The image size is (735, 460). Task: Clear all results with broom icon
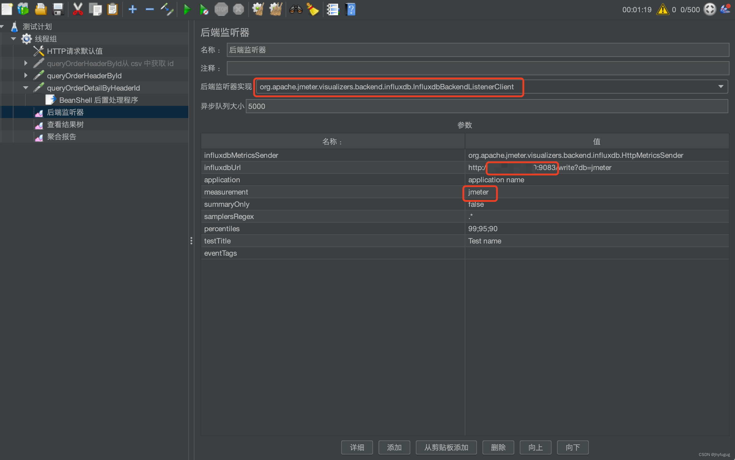click(313, 9)
